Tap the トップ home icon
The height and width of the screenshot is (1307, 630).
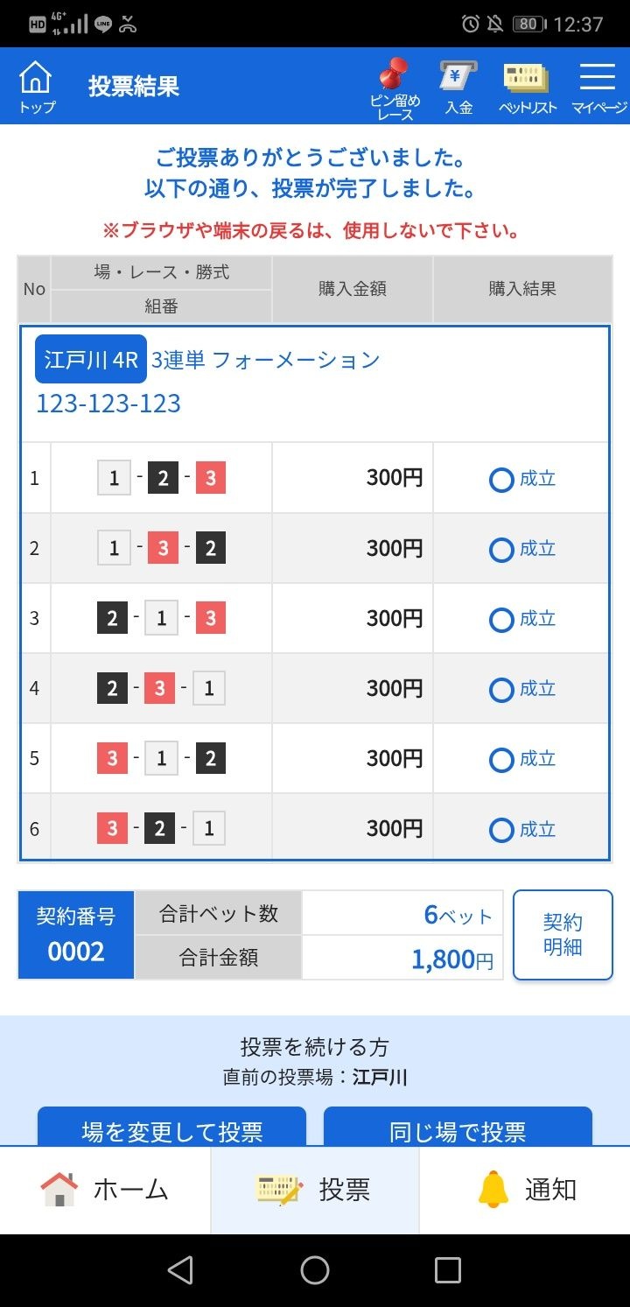click(36, 87)
